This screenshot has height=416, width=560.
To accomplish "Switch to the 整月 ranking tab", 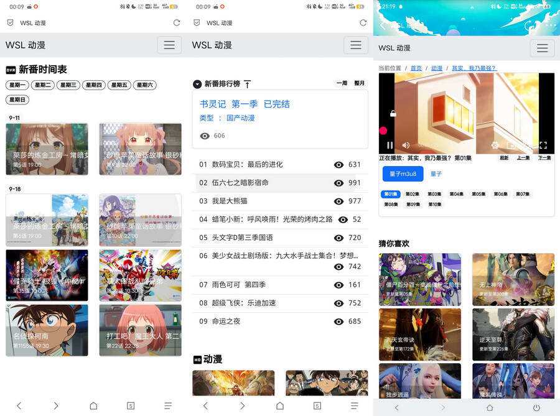I will pos(359,83).
